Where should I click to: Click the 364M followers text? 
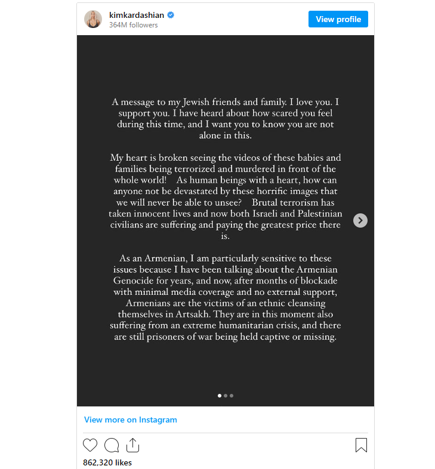coord(133,25)
